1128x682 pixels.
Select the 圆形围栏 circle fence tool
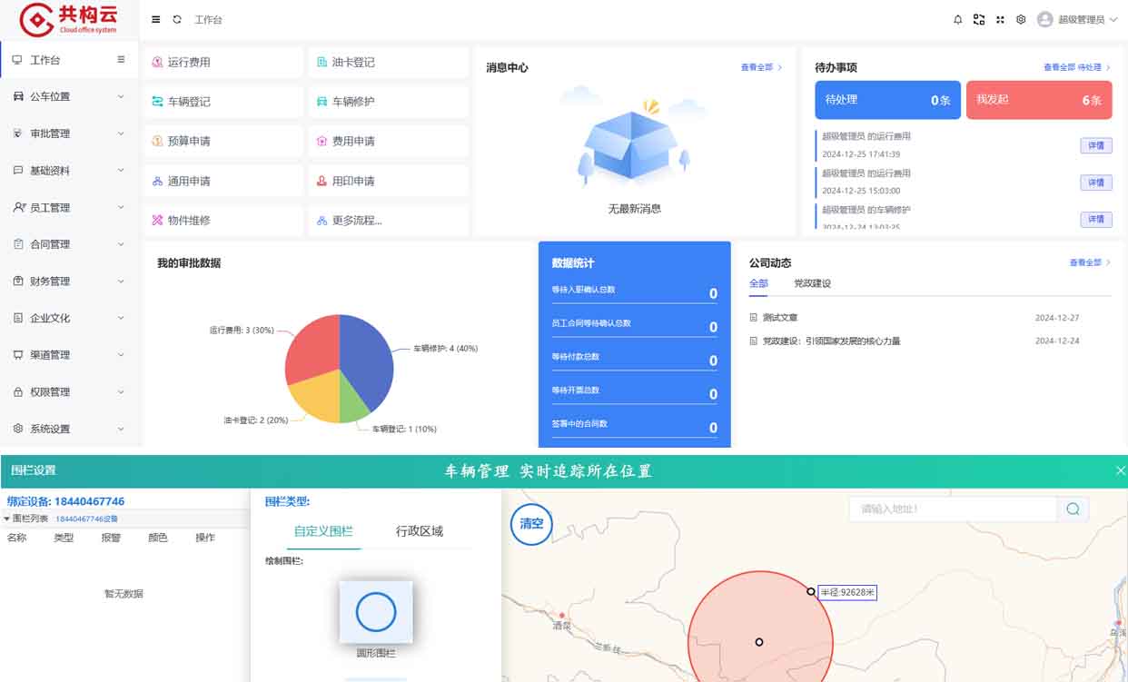click(x=376, y=613)
